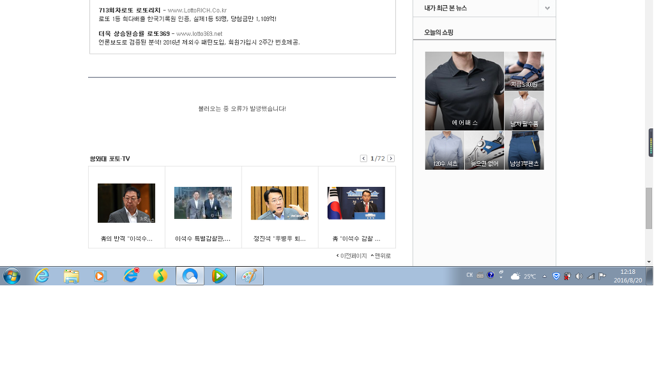Go to previous page of 청와대 포토·TV
This screenshot has height=367, width=654.
tap(363, 158)
